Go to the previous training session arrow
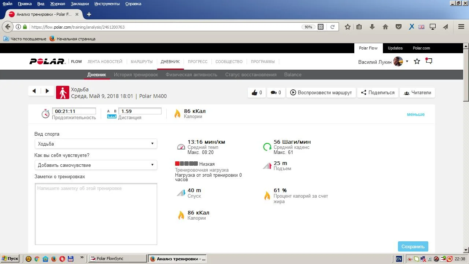The image size is (469, 264). coord(34,91)
